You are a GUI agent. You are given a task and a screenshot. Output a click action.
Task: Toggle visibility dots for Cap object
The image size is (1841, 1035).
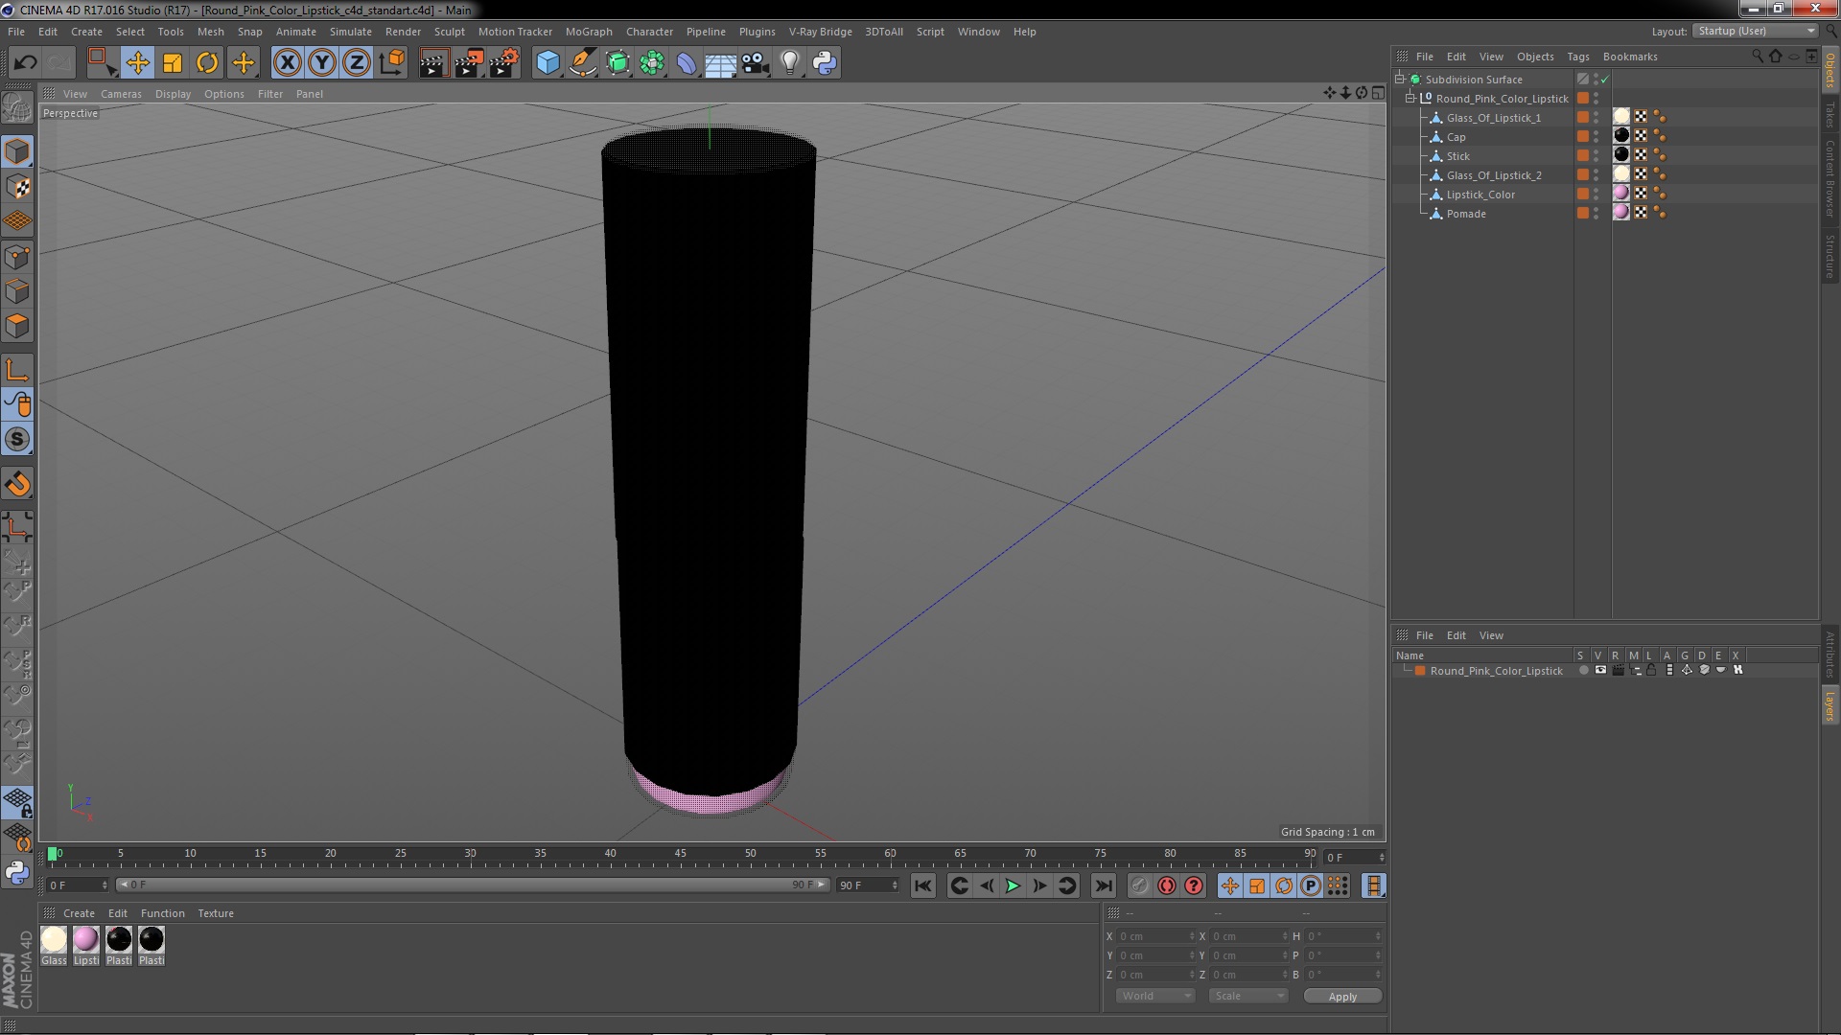pyautogui.click(x=1596, y=137)
